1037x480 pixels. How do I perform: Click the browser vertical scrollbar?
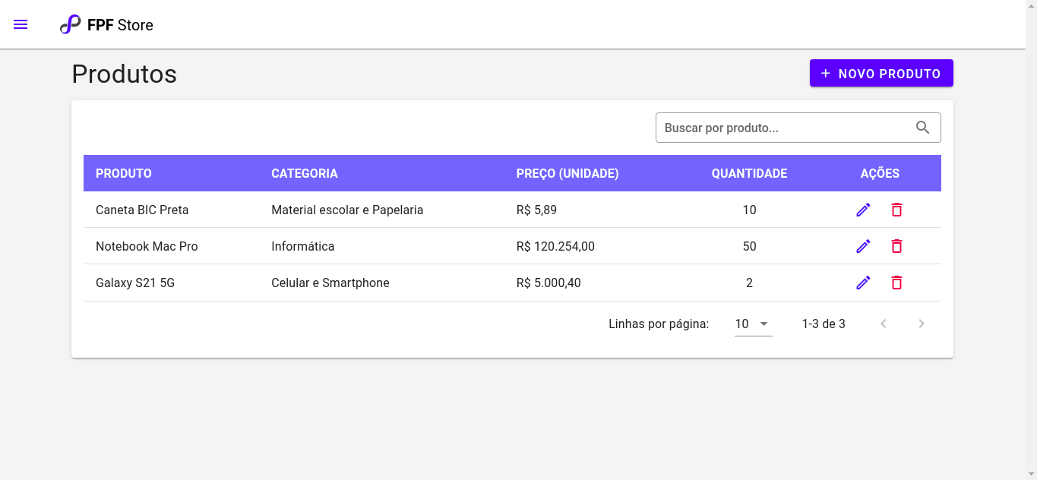click(x=1031, y=240)
